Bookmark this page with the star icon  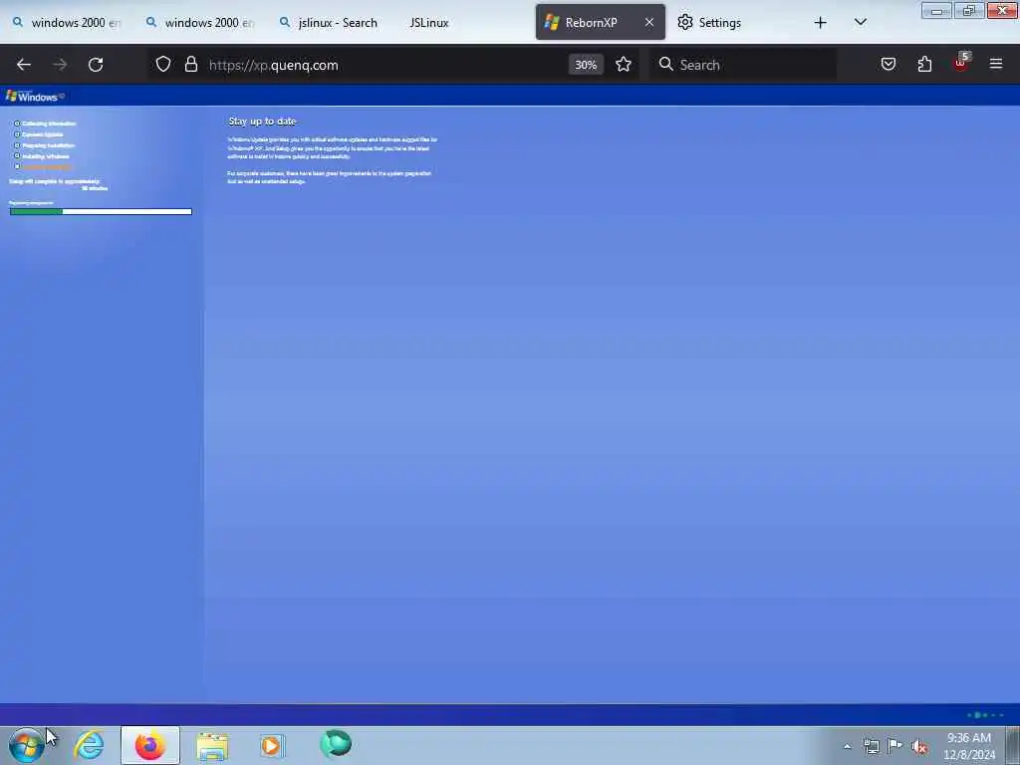(624, 65)
